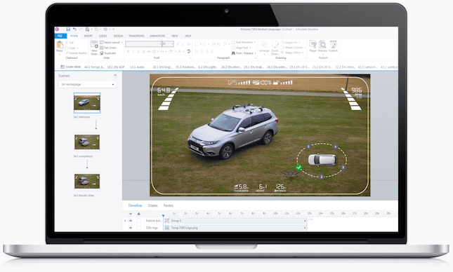Viewport: 453px width, 272px height.
Task: Switch to the INSERT ribbon tab
Action: click(88, 36)
